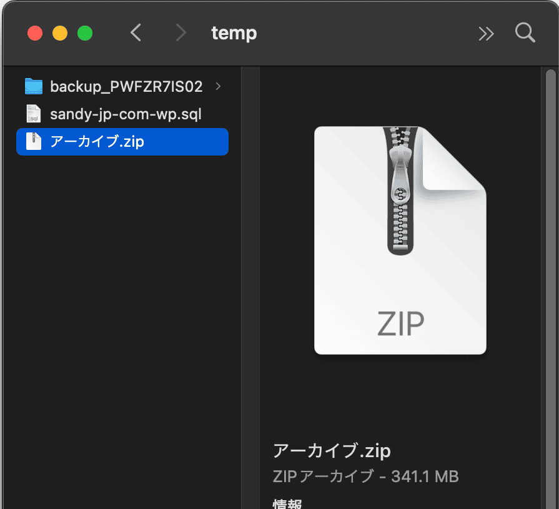Click the temp window title
The image size is (559, 509).
[x=234, y=33]
